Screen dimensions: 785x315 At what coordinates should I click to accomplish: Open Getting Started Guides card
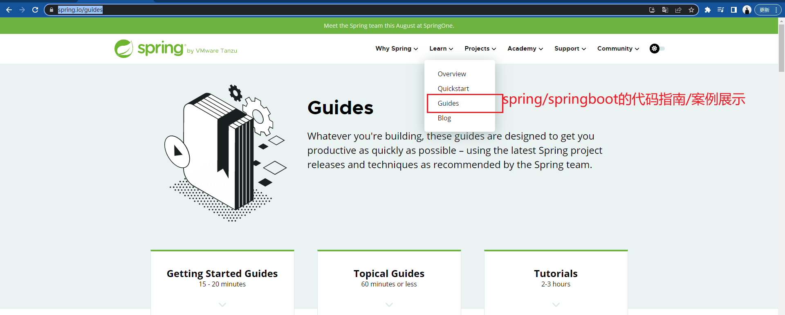click(222, 282)
